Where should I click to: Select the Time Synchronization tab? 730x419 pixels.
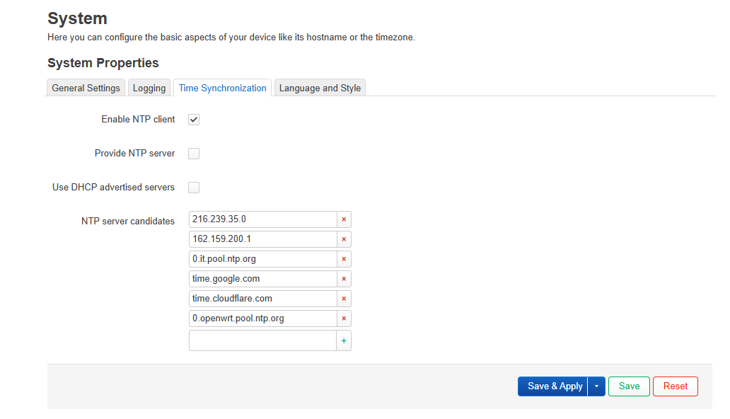[x=222, y=88]
